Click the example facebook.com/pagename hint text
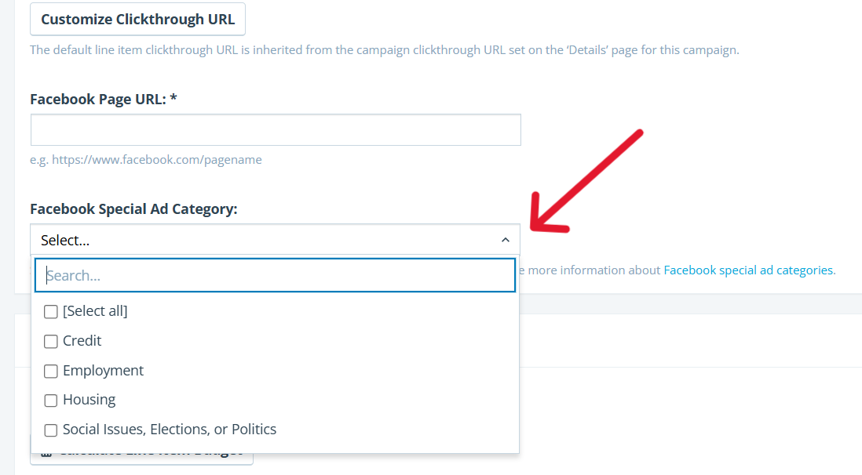This screenshot has width=862, height=475. coord(146,160)
